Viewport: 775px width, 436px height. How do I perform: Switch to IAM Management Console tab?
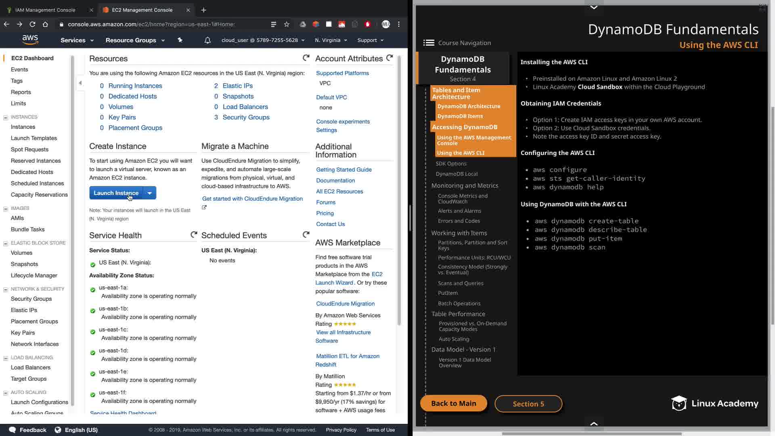(45, 10)
